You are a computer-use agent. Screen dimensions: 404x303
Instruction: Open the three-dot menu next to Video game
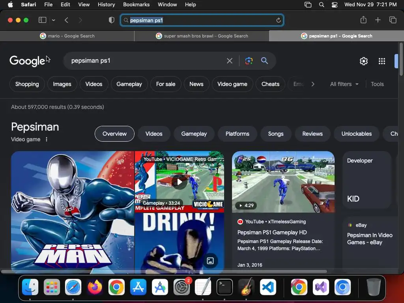click(x=47, y=139)
